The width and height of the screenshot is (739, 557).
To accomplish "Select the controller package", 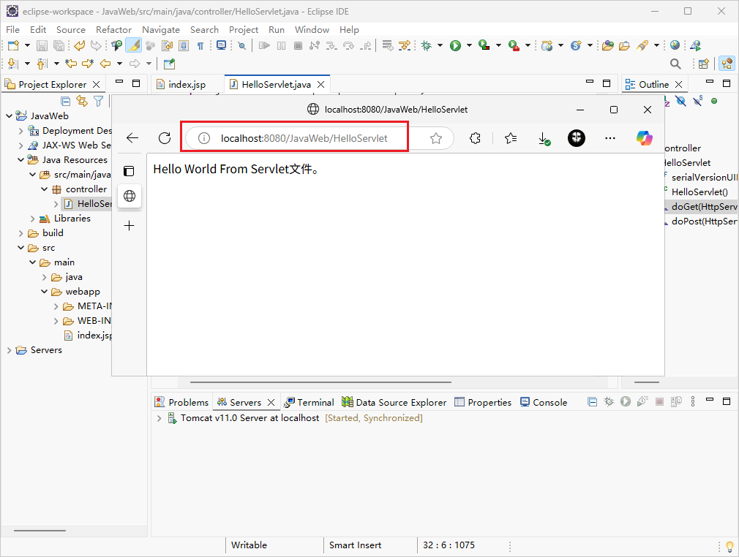I will [86, 189].
